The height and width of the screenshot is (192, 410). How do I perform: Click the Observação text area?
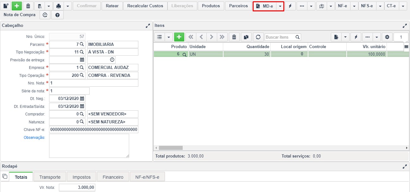coord(89,146)
